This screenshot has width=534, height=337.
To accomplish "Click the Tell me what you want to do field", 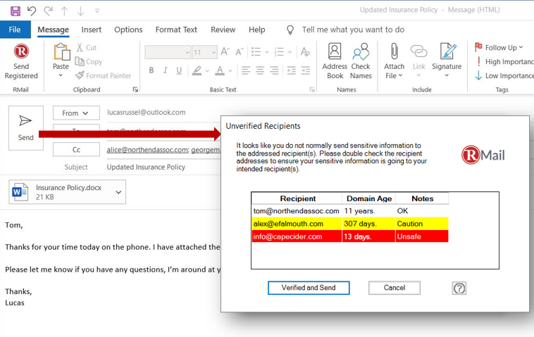I will click(x=353, y=30).
